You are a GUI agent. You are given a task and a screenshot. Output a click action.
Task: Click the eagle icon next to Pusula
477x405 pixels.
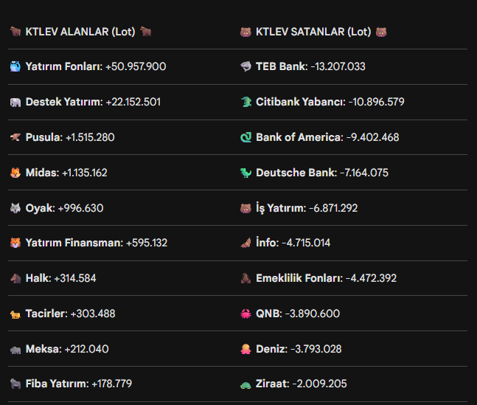(15, 137)
